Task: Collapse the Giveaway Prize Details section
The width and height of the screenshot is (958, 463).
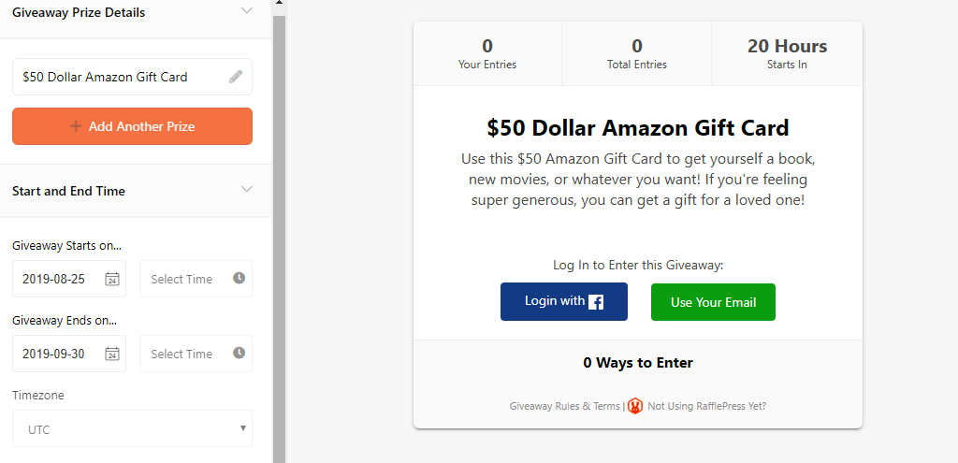Action: tap(246, 10)
